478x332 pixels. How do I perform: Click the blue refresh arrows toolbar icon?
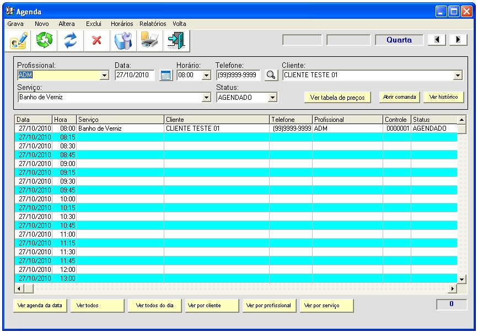click(70, 41)
